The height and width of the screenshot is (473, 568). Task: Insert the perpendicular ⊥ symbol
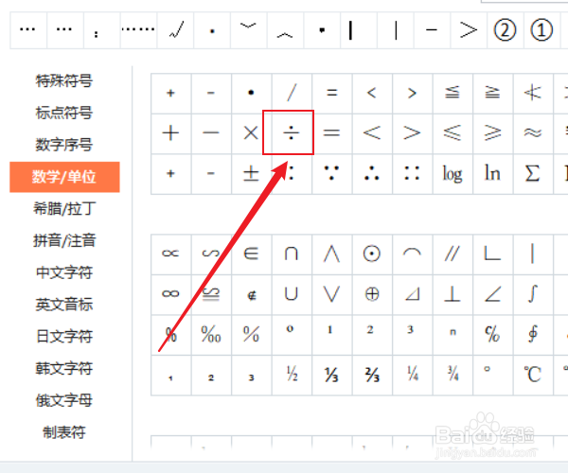[x=453, y=294]
